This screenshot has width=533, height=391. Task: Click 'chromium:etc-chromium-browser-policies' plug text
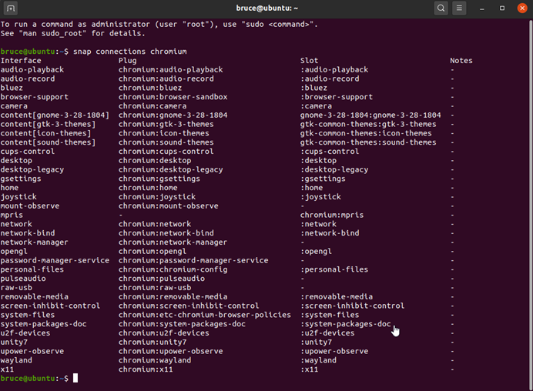coord(205,315)
